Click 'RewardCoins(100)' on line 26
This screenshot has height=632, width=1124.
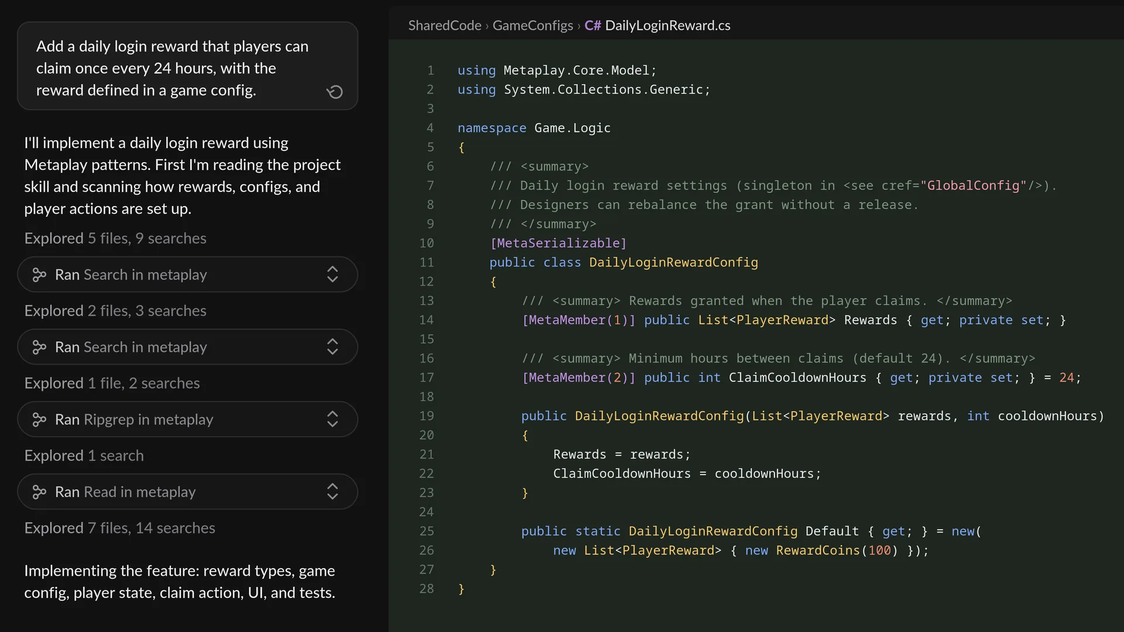click(x=837, y=550)
